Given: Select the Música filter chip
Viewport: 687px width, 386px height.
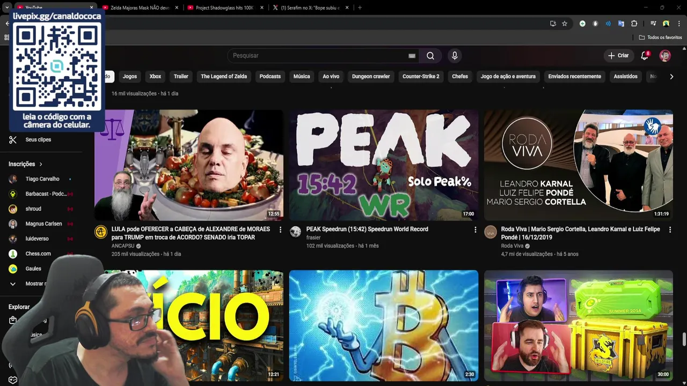Looking at the screenshot, I should tap(302, 77).
